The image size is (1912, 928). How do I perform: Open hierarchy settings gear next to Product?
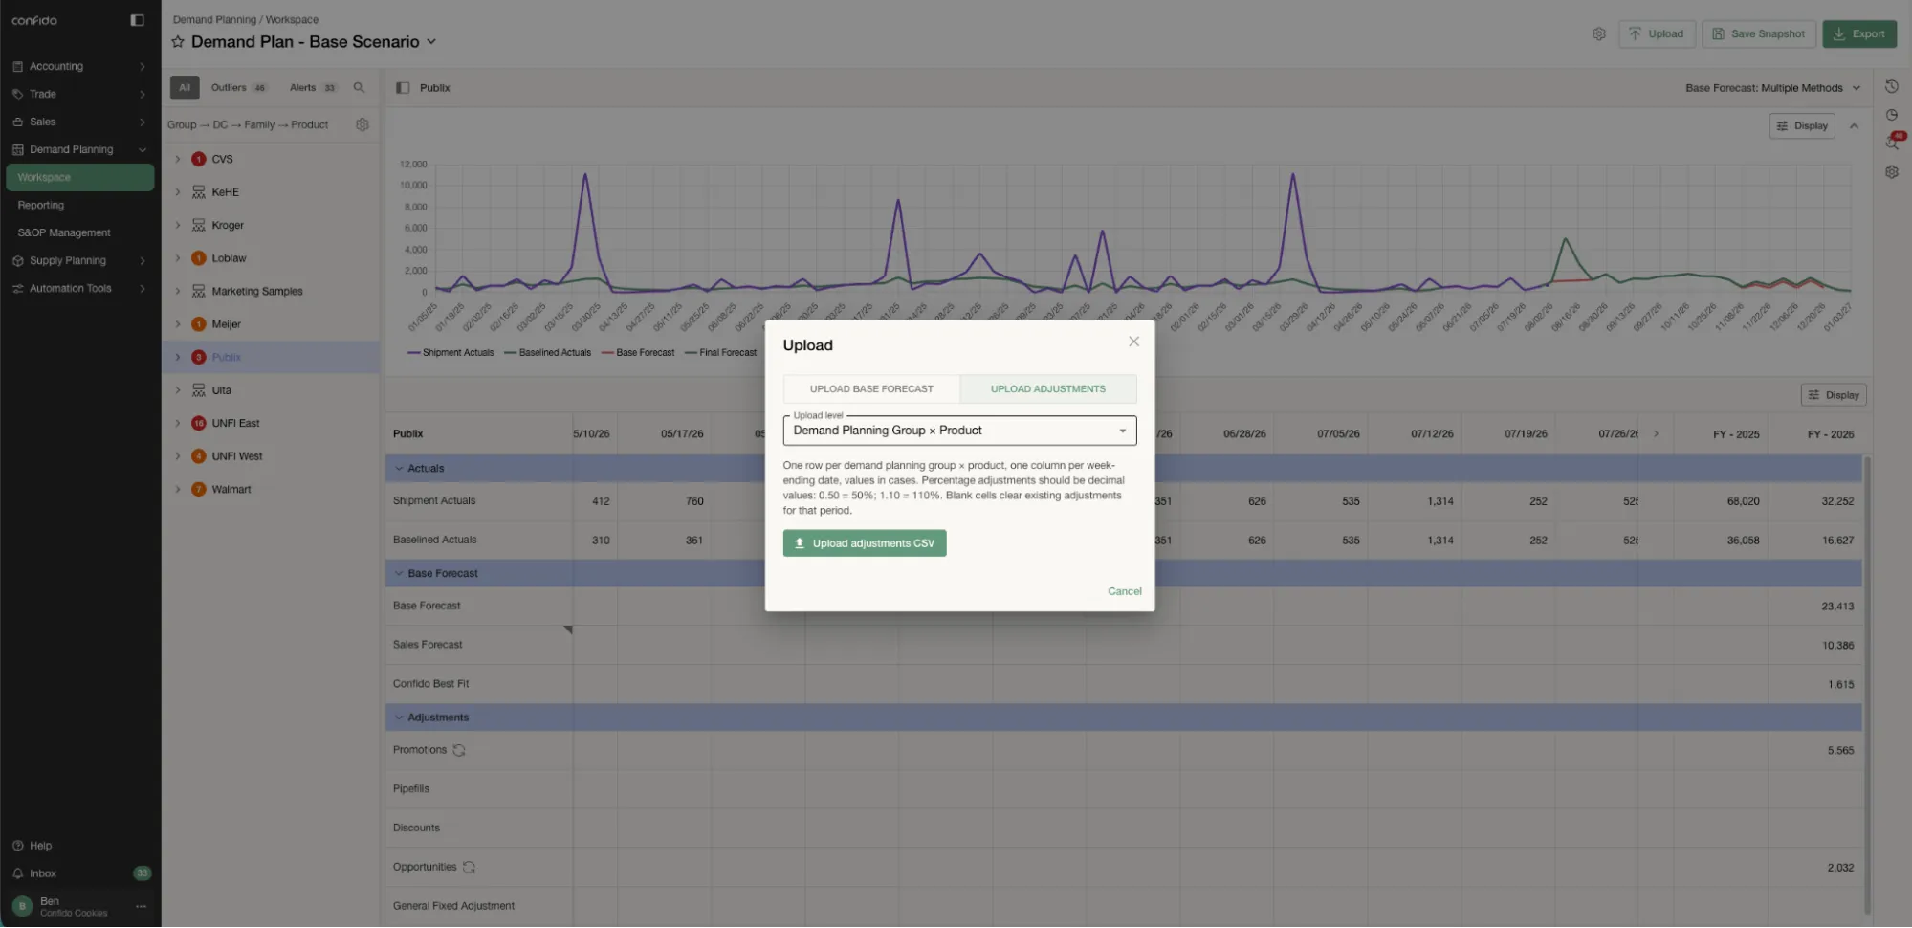[x=363, y=125]
